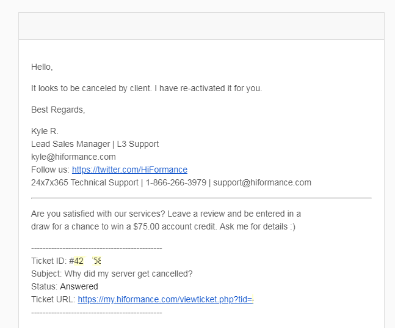Image resolution: width=395 pixels, height=328 pixels.
Task: Click the "Best Regards," line
Action: coord(58,110)
